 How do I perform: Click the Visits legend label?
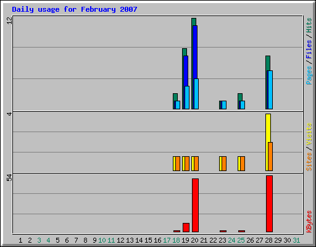coord(309,134)
